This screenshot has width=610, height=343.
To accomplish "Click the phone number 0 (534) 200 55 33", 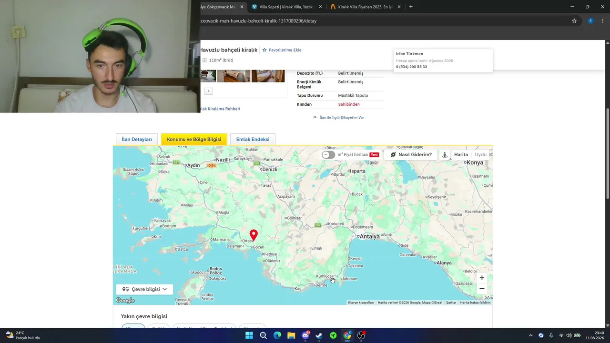I will click(411, 67).
